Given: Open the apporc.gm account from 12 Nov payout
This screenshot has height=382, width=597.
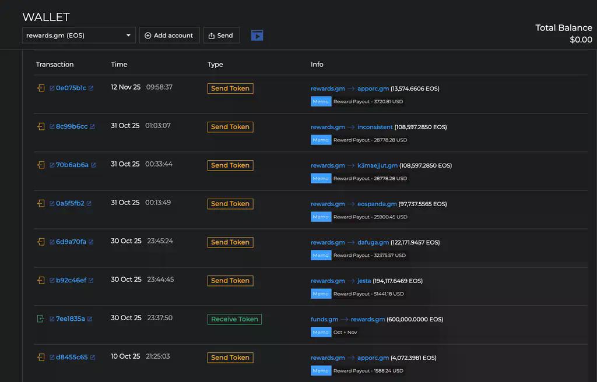Looking at the screenshot, I should click(x=373, y=89).
